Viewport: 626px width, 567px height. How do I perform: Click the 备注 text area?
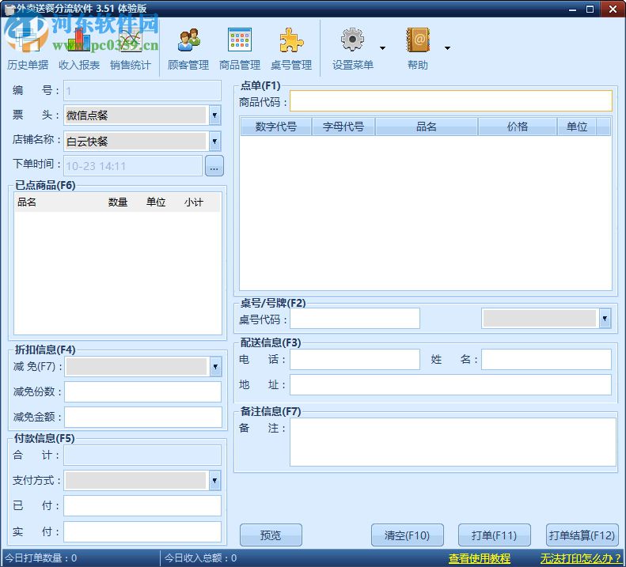click(x=453, y=442)
